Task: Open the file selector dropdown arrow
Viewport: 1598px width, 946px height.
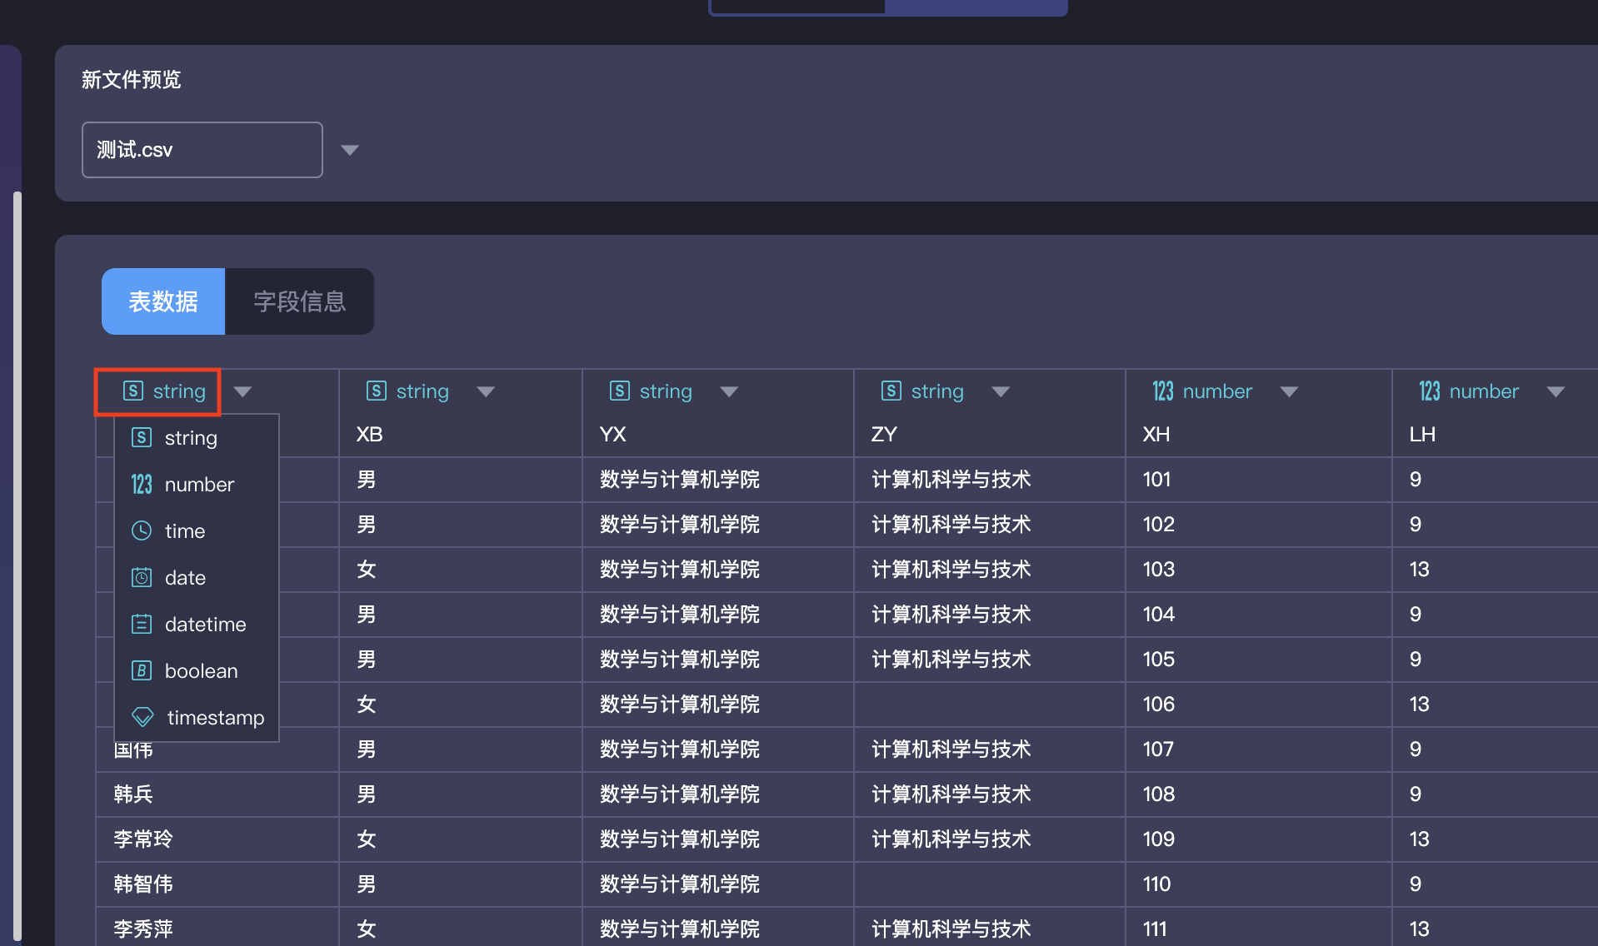Action: click(350, 150)
